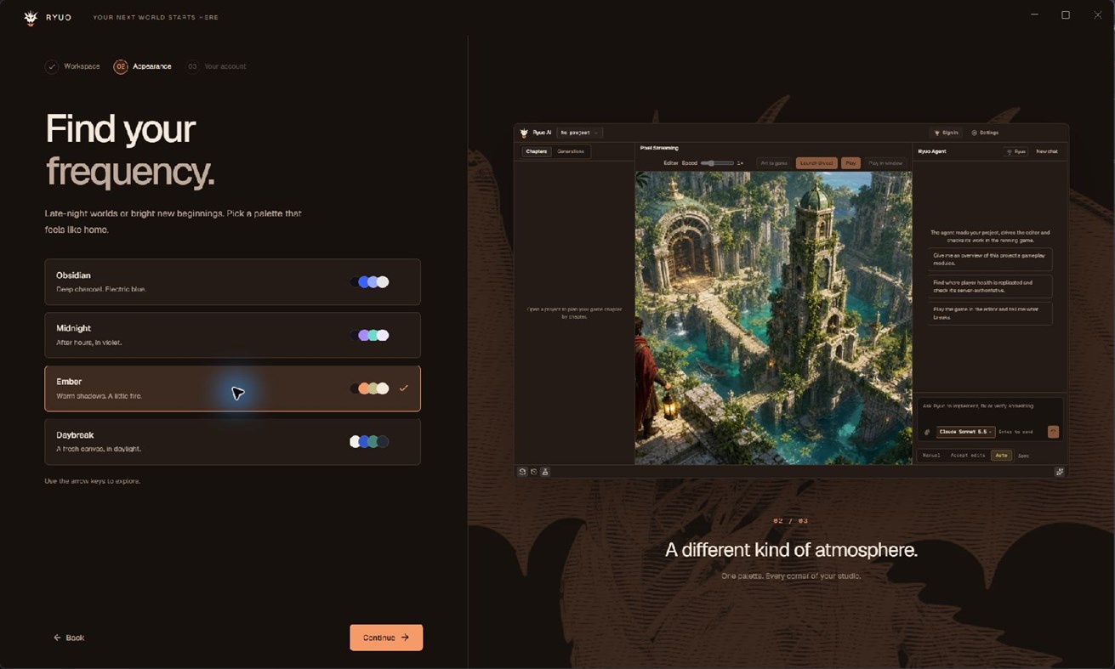
Task: Click the attachment paperclip in preview chat
Action: coord(927,432)
